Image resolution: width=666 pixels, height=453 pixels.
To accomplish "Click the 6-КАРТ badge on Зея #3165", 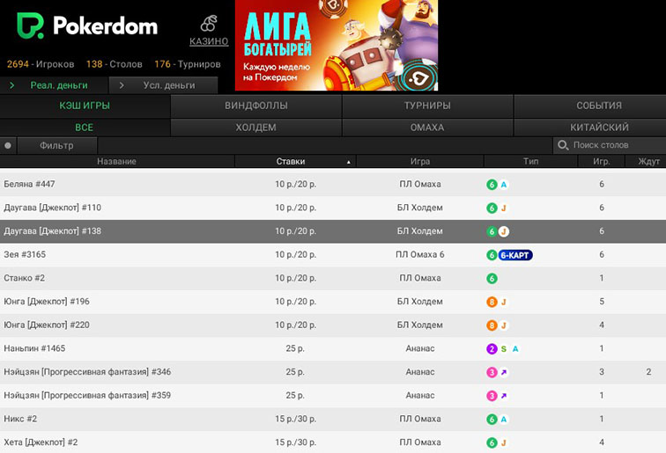I will (x=515, y=255).
